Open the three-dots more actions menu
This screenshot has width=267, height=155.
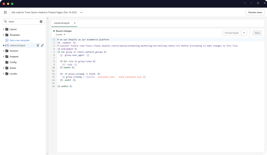click(81, 12)
